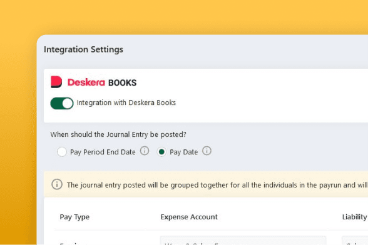Disable the Integration with Deskera Books switch
The height and width of the screenshot is (245, 368).
click(x=62, y=103)
